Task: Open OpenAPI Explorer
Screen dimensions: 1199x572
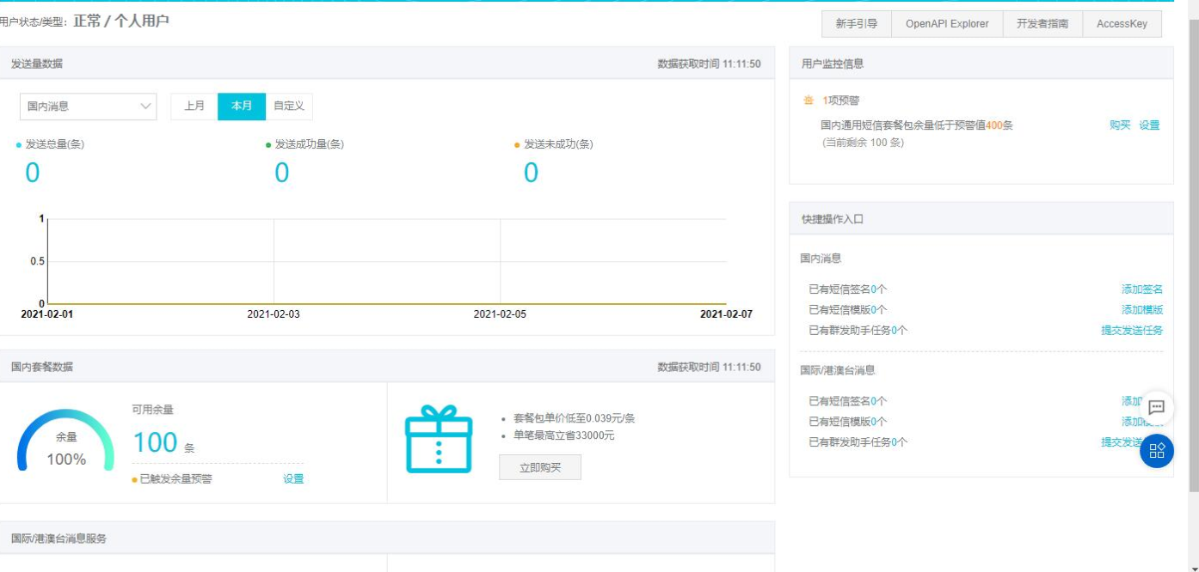Action: click(x=947, y=24)
